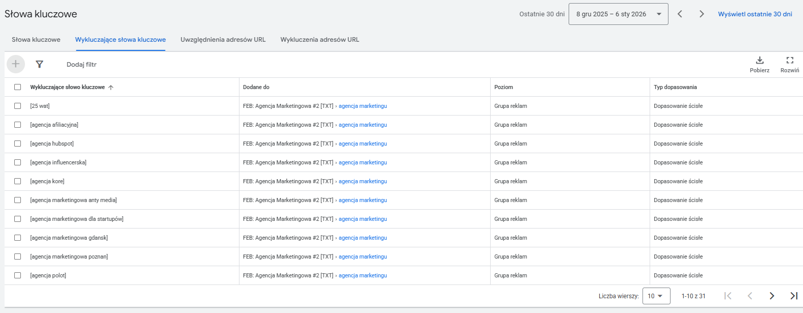Image resolution: width=803 pixels, height=313 pixels.
Task: Click Wyświetl ostatnie 30 dni link
Action: point(755,14)
